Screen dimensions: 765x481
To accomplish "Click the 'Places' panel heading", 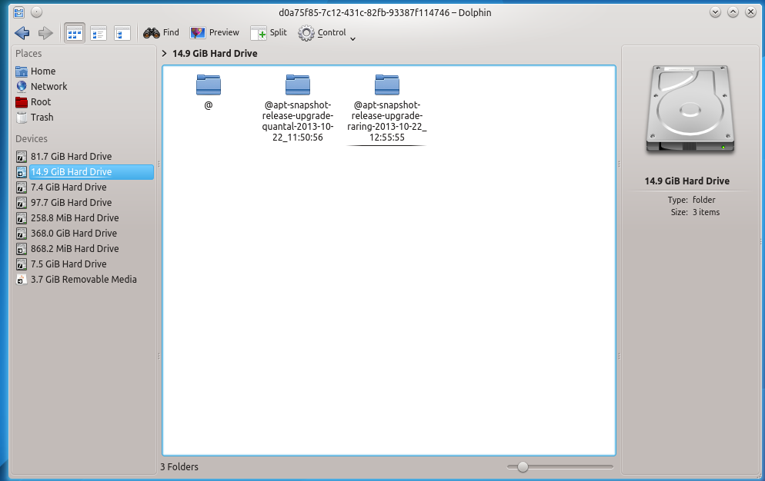I will point(28,54).
